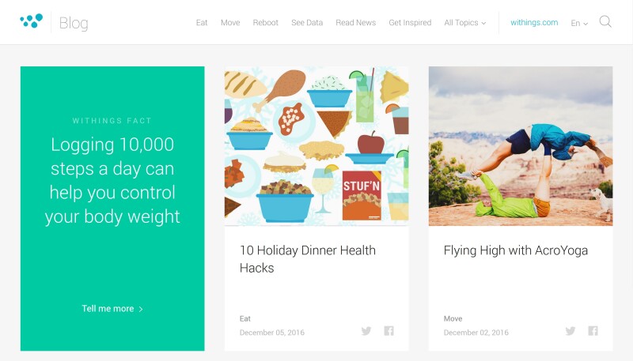This screenshot has width=633, height=361.
Task: Click the AcroYoga photo thumbnail
Action: 521,146
